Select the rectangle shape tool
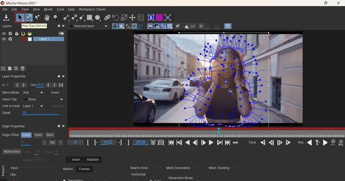Image resolution: width=345 pixels, height=181 pixels. pos(89,17)
